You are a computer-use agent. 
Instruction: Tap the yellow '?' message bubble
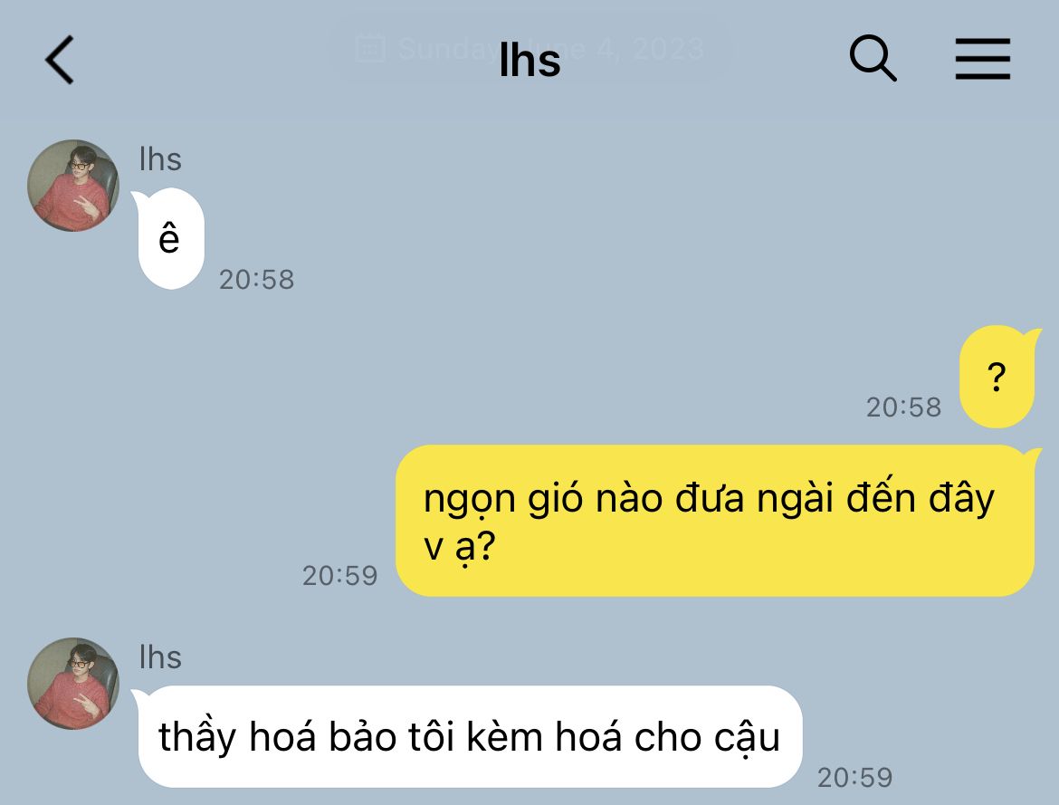click(998, 377)
